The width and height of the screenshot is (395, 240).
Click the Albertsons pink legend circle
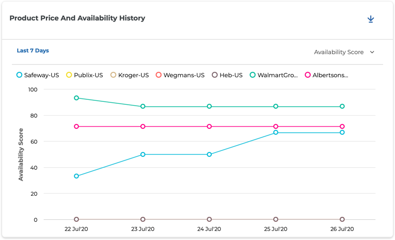308,75
